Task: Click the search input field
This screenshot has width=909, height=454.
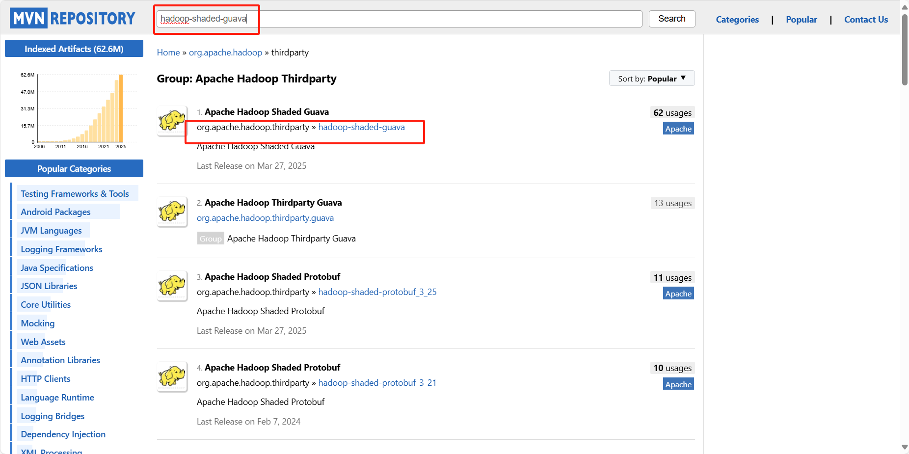Action: click(399, 19)
